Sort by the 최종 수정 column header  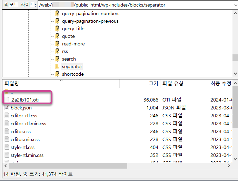(220, 83)
